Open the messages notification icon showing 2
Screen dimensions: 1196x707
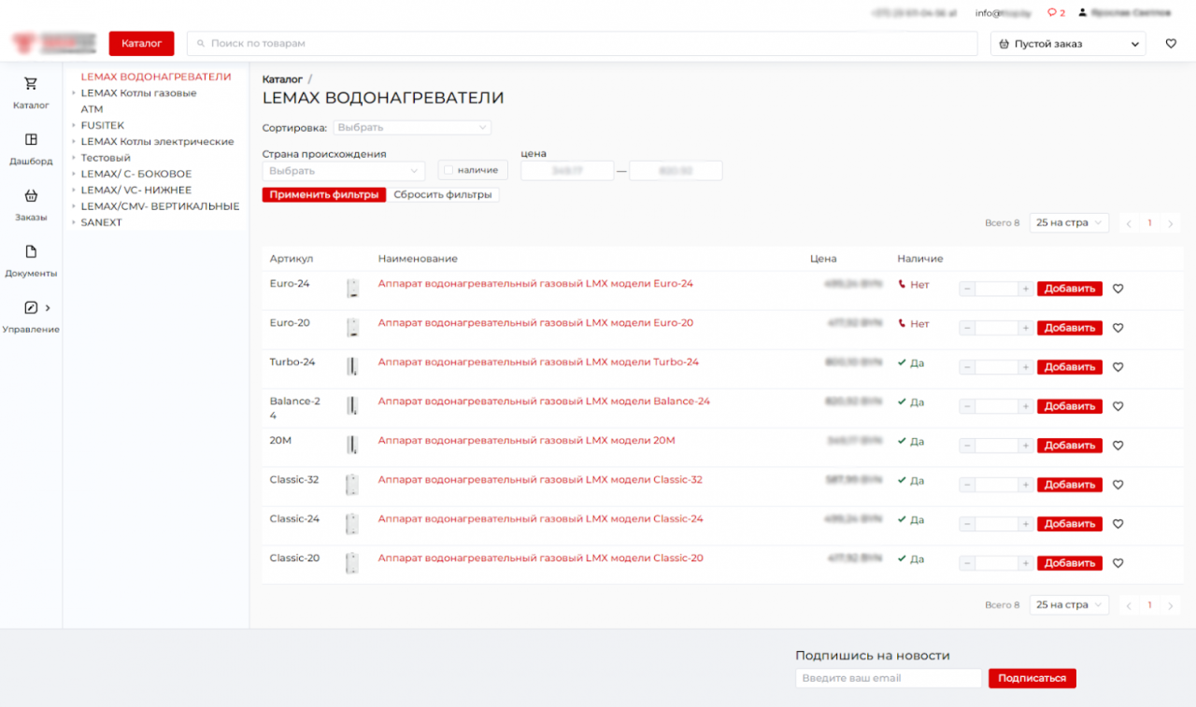coord(1056,13)
